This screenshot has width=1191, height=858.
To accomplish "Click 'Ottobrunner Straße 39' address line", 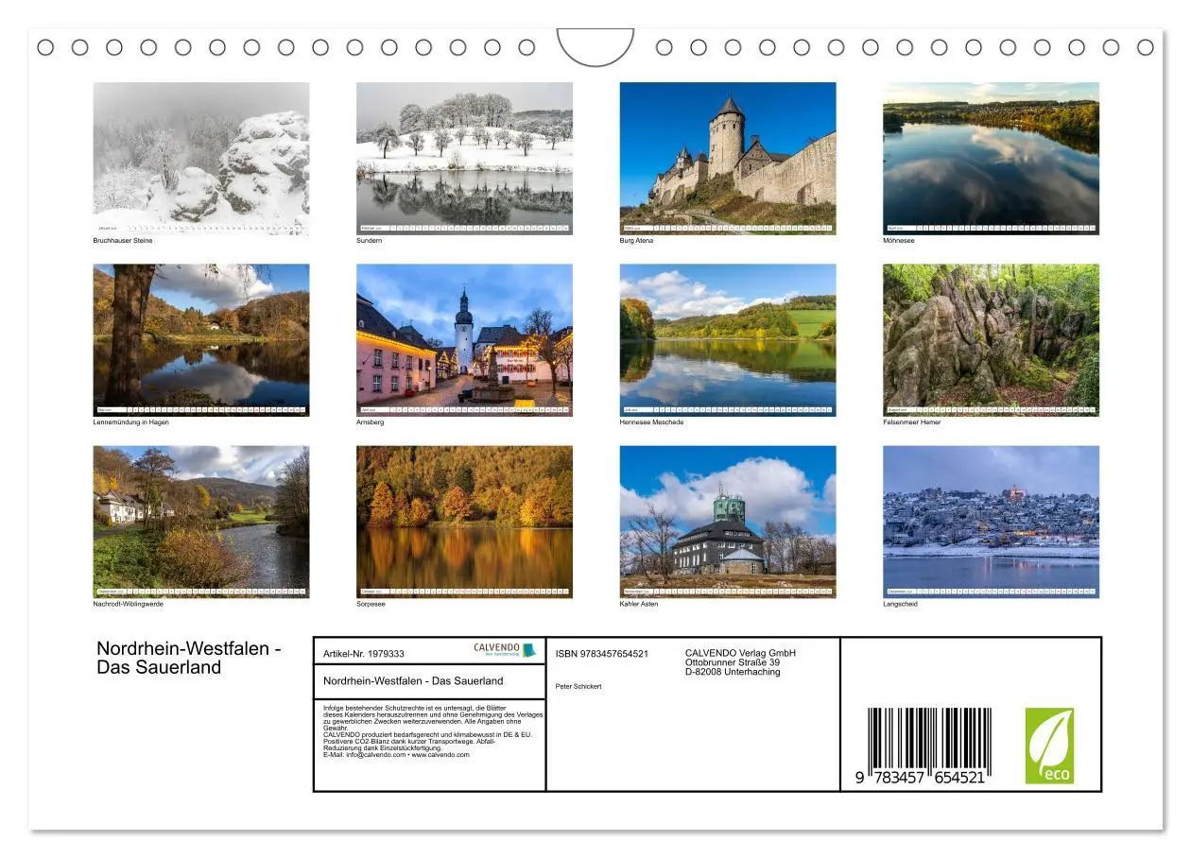I will [733, 662].
